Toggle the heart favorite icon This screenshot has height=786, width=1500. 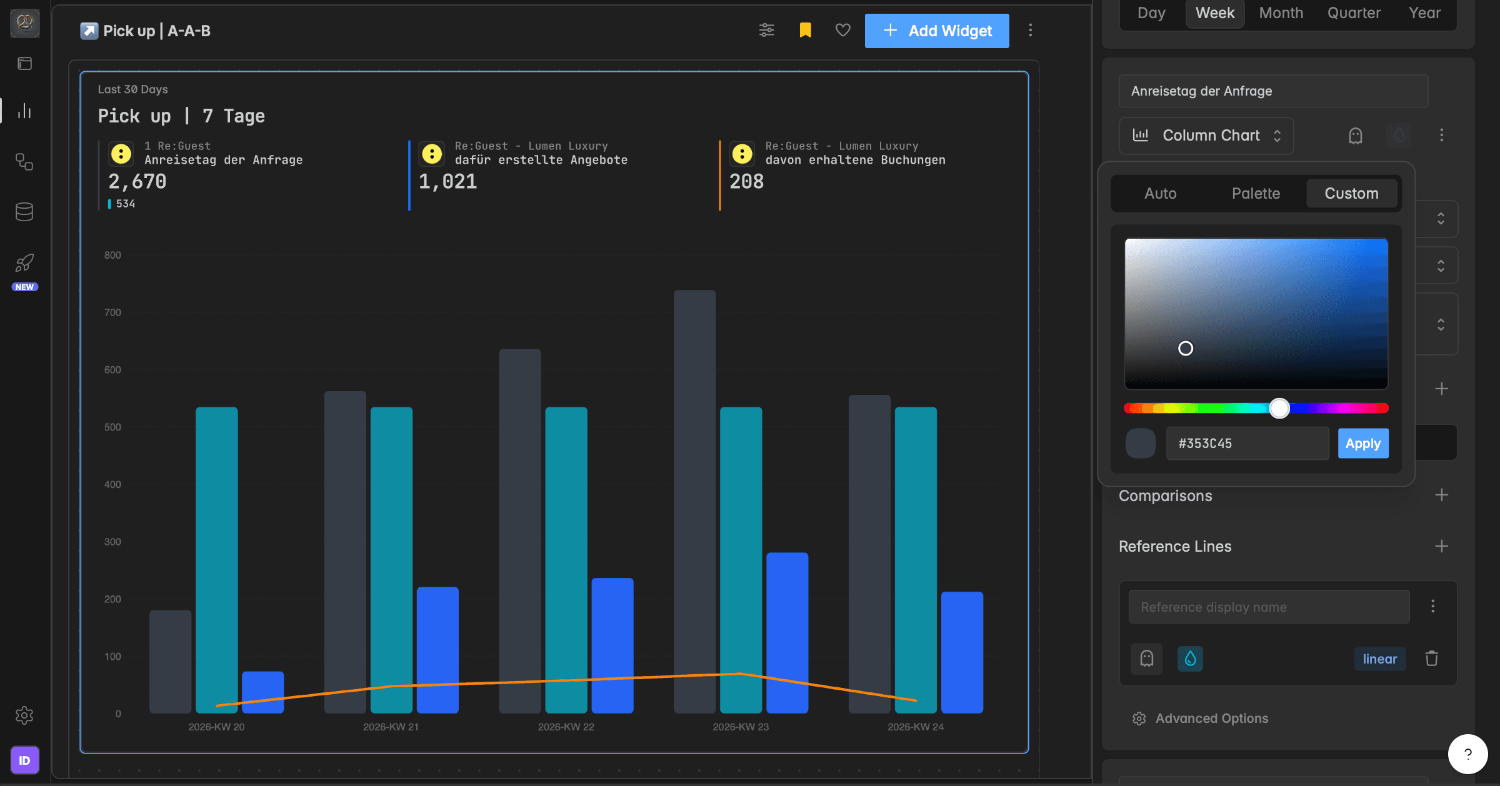[843, 30]
